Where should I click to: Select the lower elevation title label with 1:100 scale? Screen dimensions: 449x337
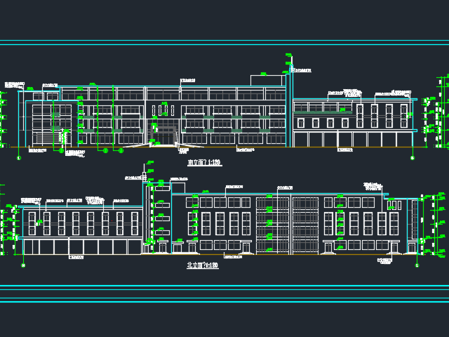[202, 265]
